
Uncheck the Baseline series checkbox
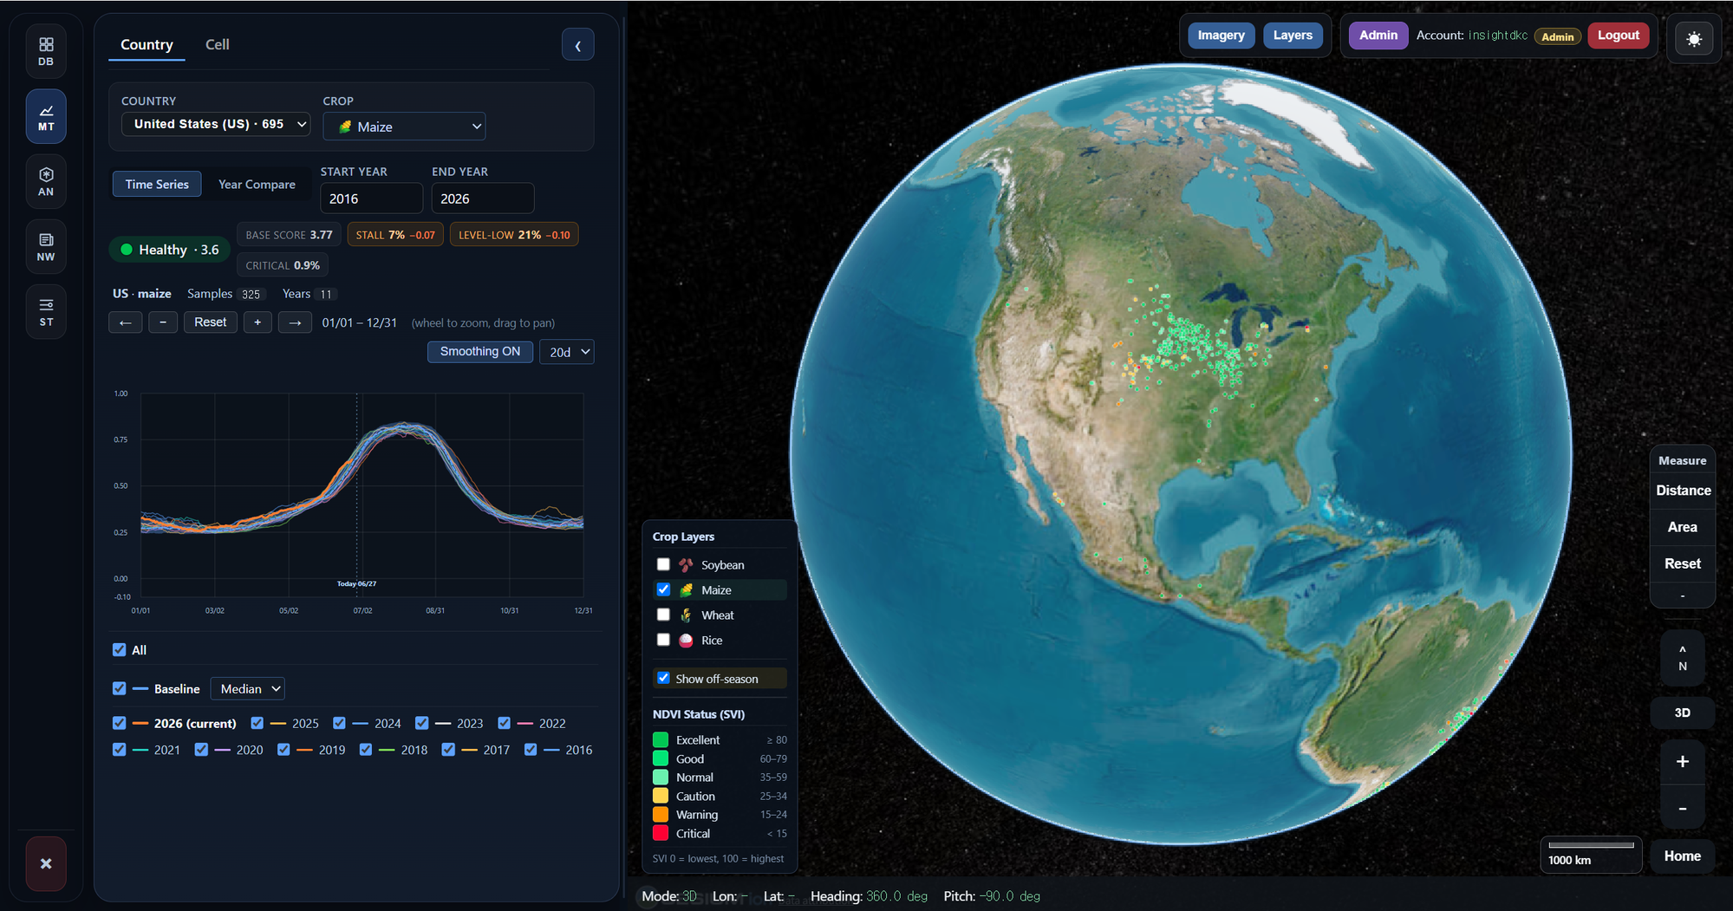(x=120, y=688)
